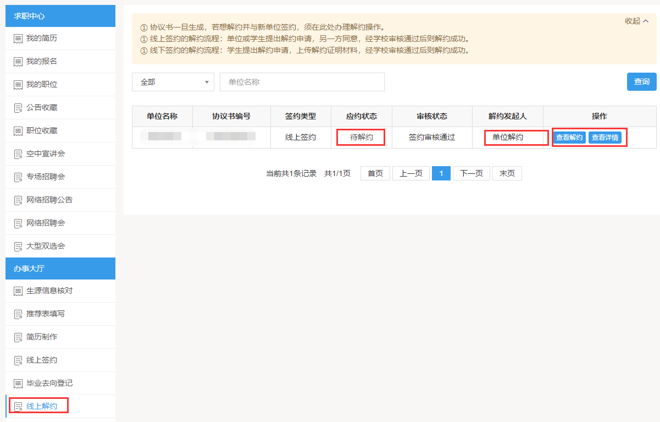The image size is (660, 422).
Task: Focus the 单位名称 search field
Action: point(302,82)
